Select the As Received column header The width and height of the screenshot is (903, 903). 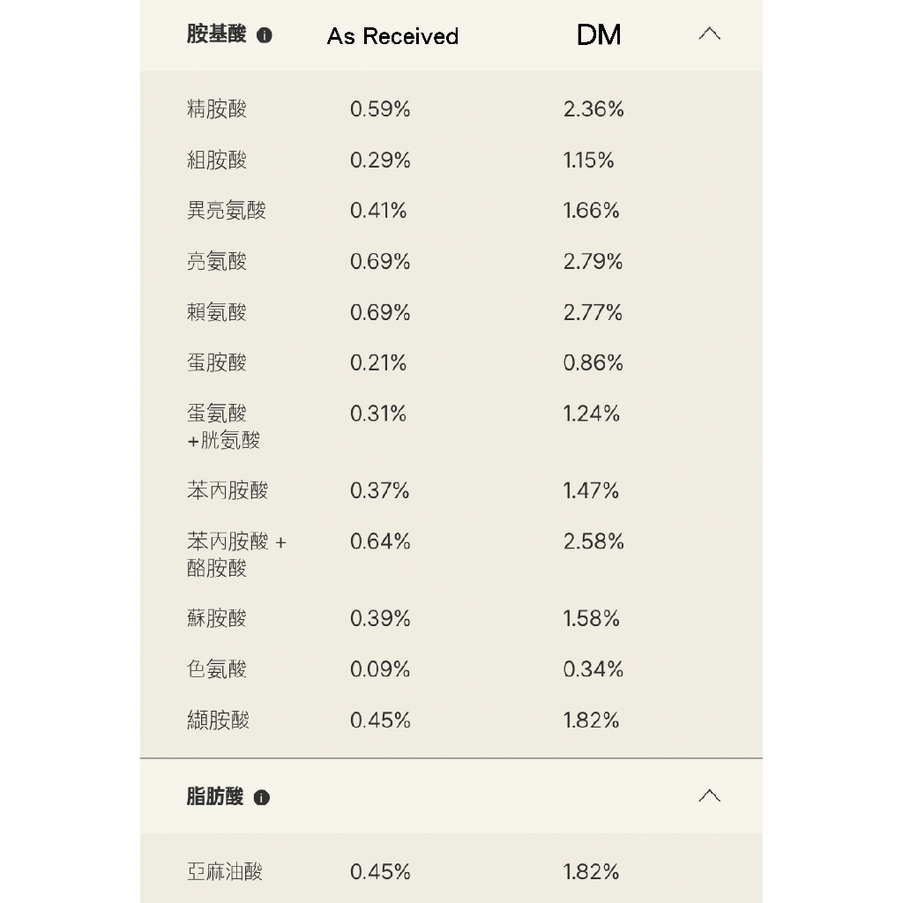[392, 36]
